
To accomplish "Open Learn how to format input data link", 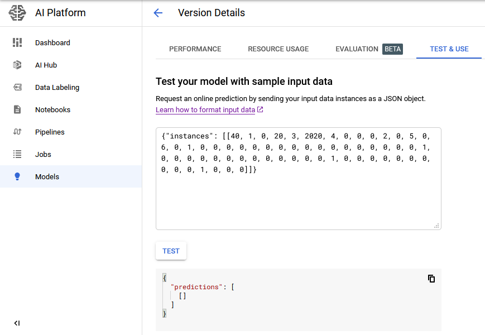I will [x=205, y=110].
